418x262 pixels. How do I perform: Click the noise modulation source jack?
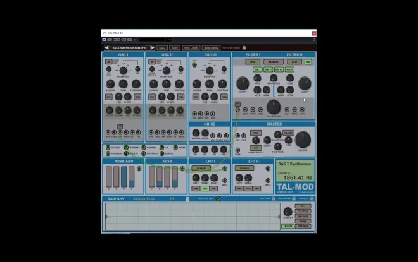pyautogui.click(x=175, y=148)
